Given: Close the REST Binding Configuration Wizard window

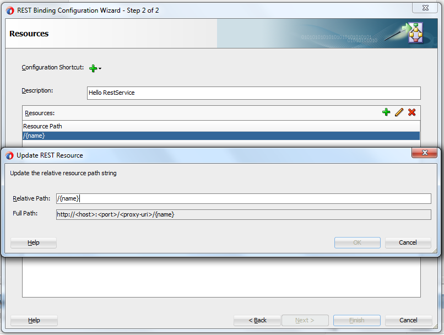Looking at the screenshot, I should (x=425, y=8).
